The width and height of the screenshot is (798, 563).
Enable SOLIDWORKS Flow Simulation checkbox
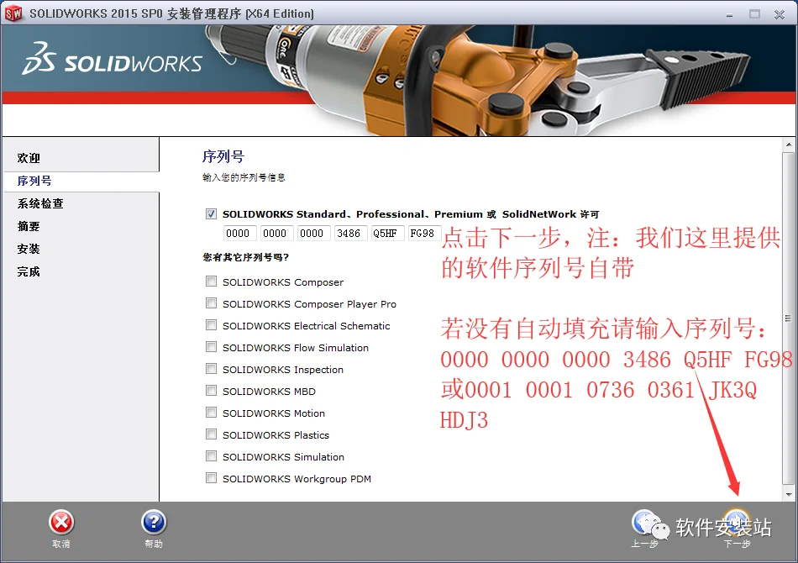pyautogui.click(x=211, y=347)
